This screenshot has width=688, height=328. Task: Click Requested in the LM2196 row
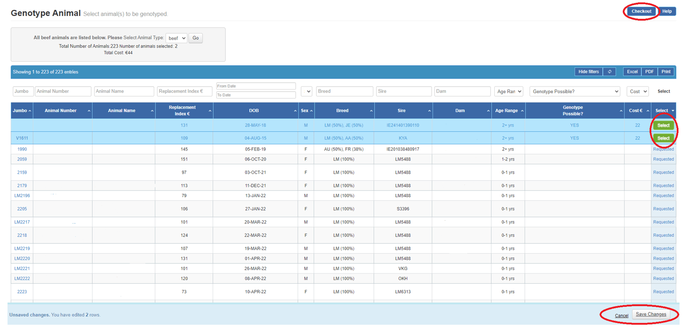pyautogui.click(x=664, y=196)
